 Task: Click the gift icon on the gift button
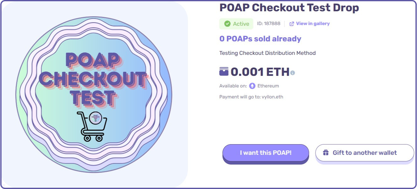(x=326, y=153)
